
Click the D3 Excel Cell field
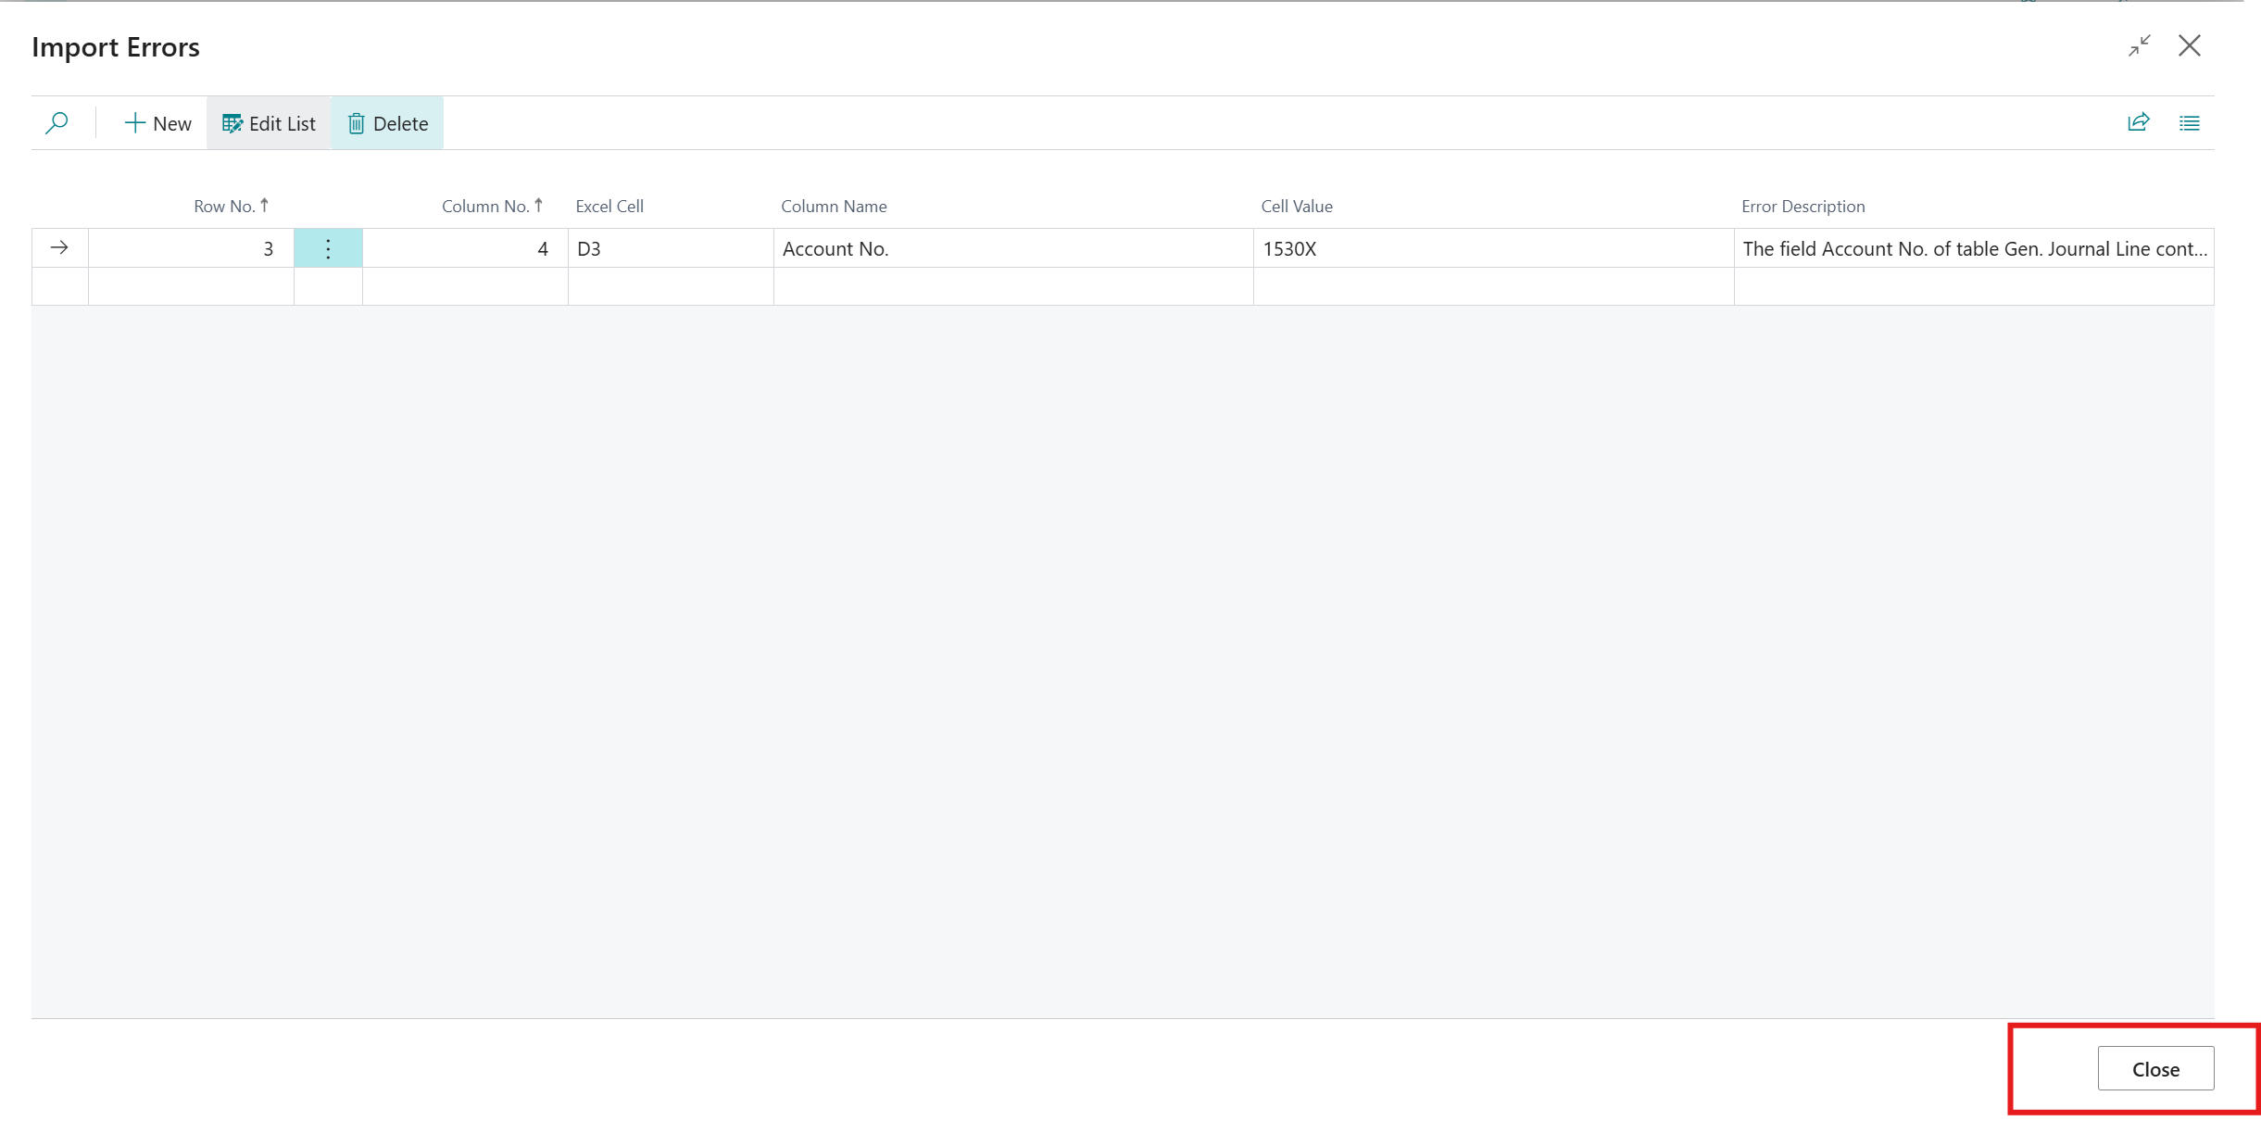pyautogui.click(x=670, y=248)
